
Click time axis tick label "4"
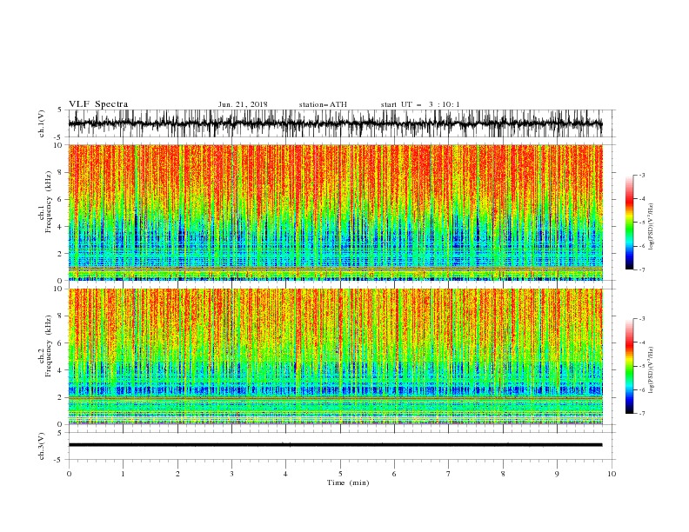tap(285, 474)
